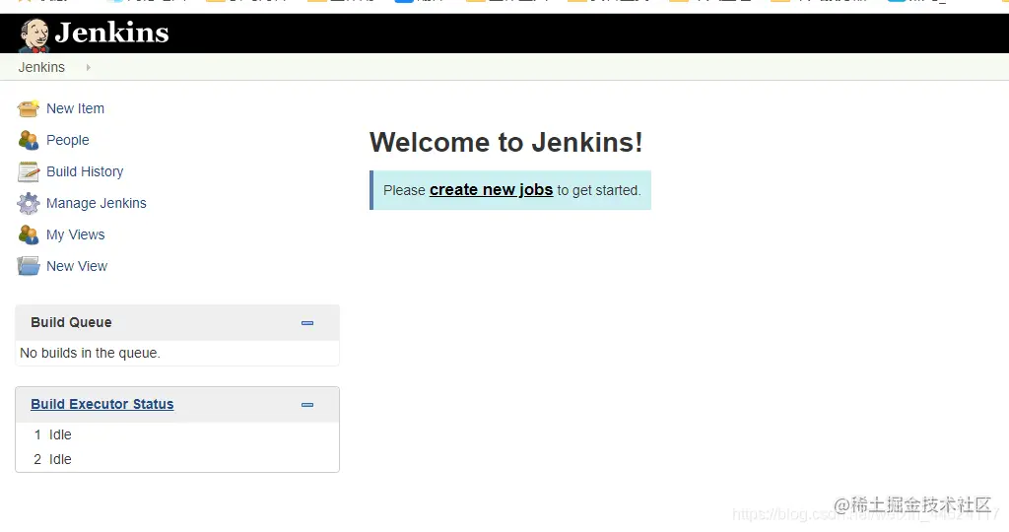Collapse the Build Executor Status panel
Screen dimensions: 1009x532
coord(307,405)
